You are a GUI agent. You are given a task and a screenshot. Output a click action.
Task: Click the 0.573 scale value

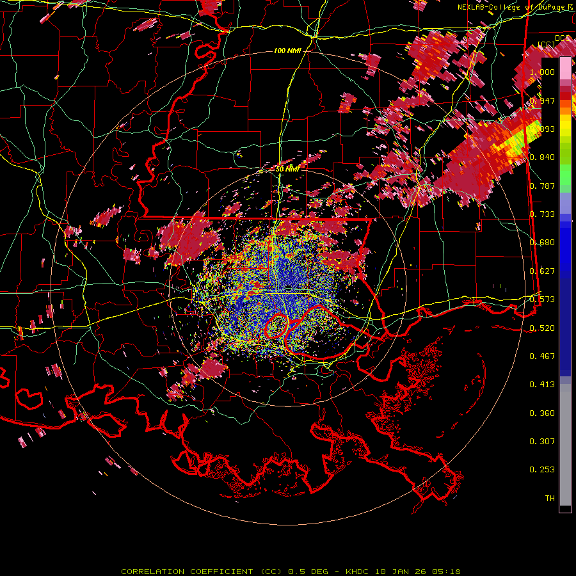click(542, 300)
